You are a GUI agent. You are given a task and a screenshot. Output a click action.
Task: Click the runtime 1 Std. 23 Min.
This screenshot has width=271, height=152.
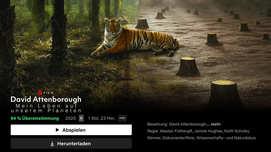pyautogui.click(x=101, y=118)
